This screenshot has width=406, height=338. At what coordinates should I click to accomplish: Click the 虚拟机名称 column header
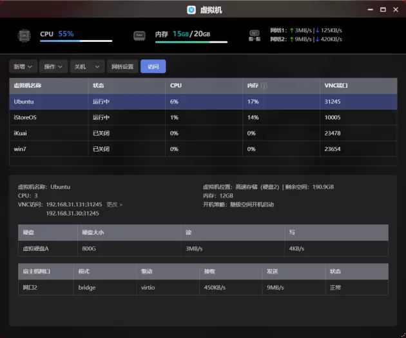coord(28,85)
